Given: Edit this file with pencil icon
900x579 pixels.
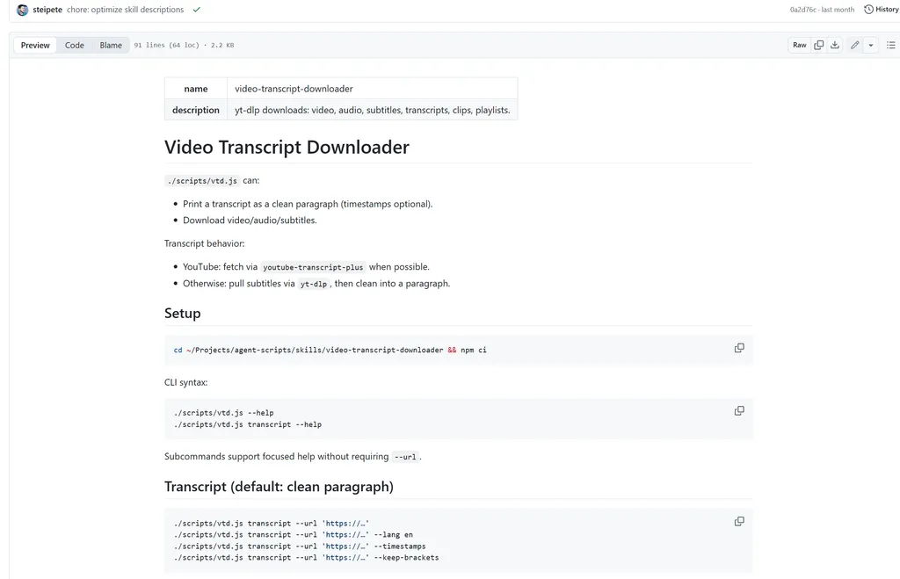Looking at the screenshot, I should click(x=854, y=45).
